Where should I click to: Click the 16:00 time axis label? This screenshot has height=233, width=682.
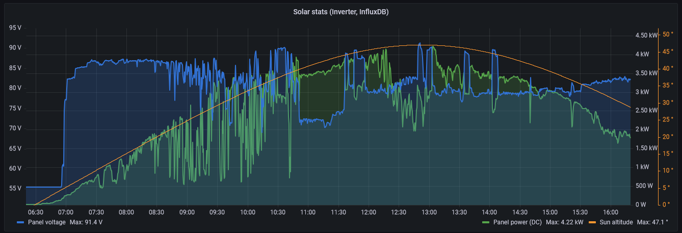coord(610,212)
